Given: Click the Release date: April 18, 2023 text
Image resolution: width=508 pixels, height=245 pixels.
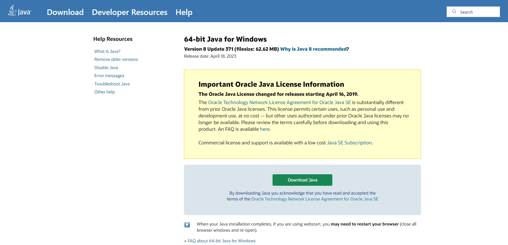Looking at the screenshot, I should tap(210, 56).
